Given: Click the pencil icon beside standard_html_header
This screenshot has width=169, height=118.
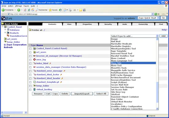Looking at the screenshot, I should point(62,79).
